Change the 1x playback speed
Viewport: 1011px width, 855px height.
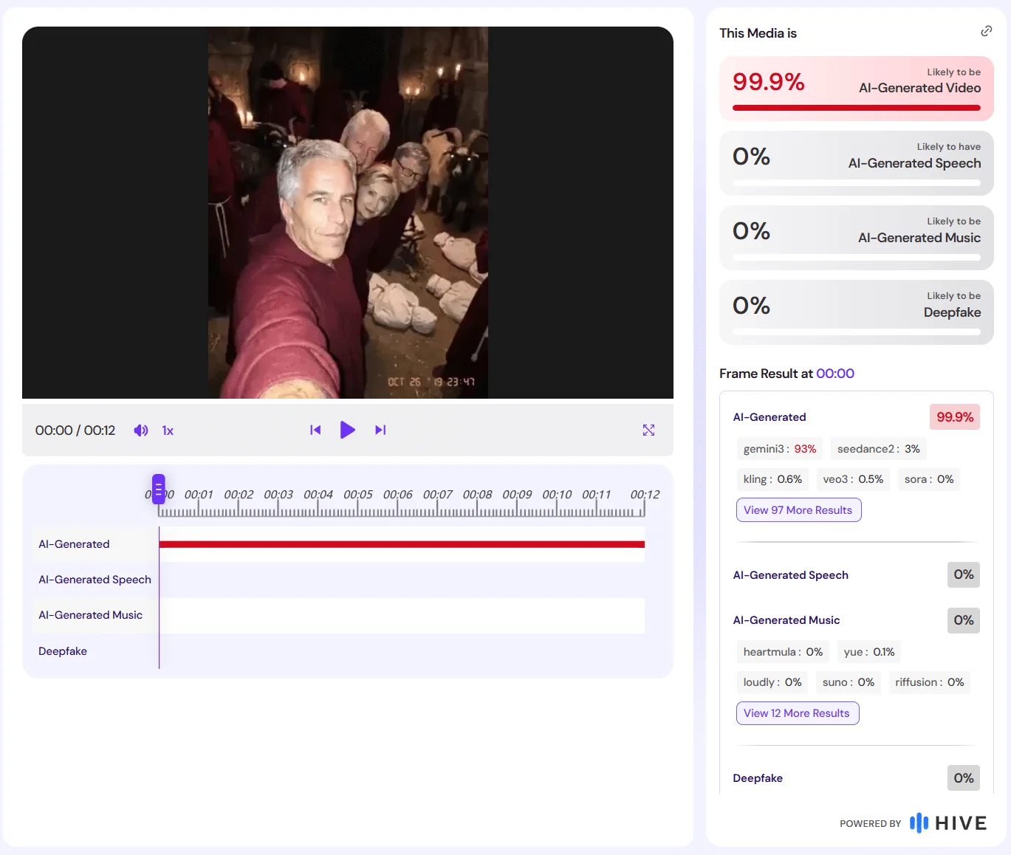click(168, 430)
